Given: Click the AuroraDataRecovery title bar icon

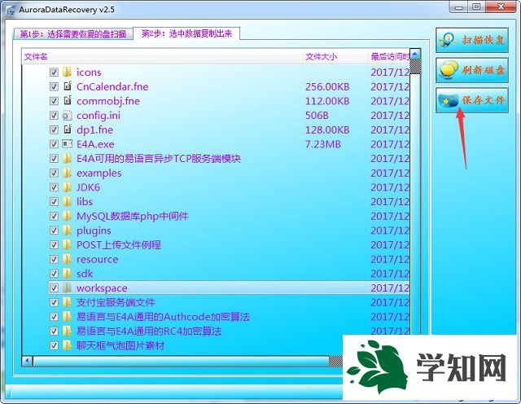Looking at the screenshot, I should (11, 10).
